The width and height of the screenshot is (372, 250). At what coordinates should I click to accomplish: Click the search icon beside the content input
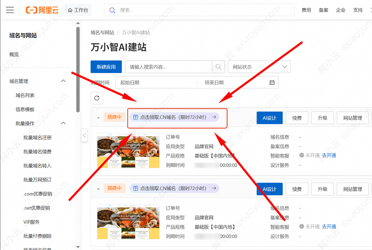coord(218,67)
